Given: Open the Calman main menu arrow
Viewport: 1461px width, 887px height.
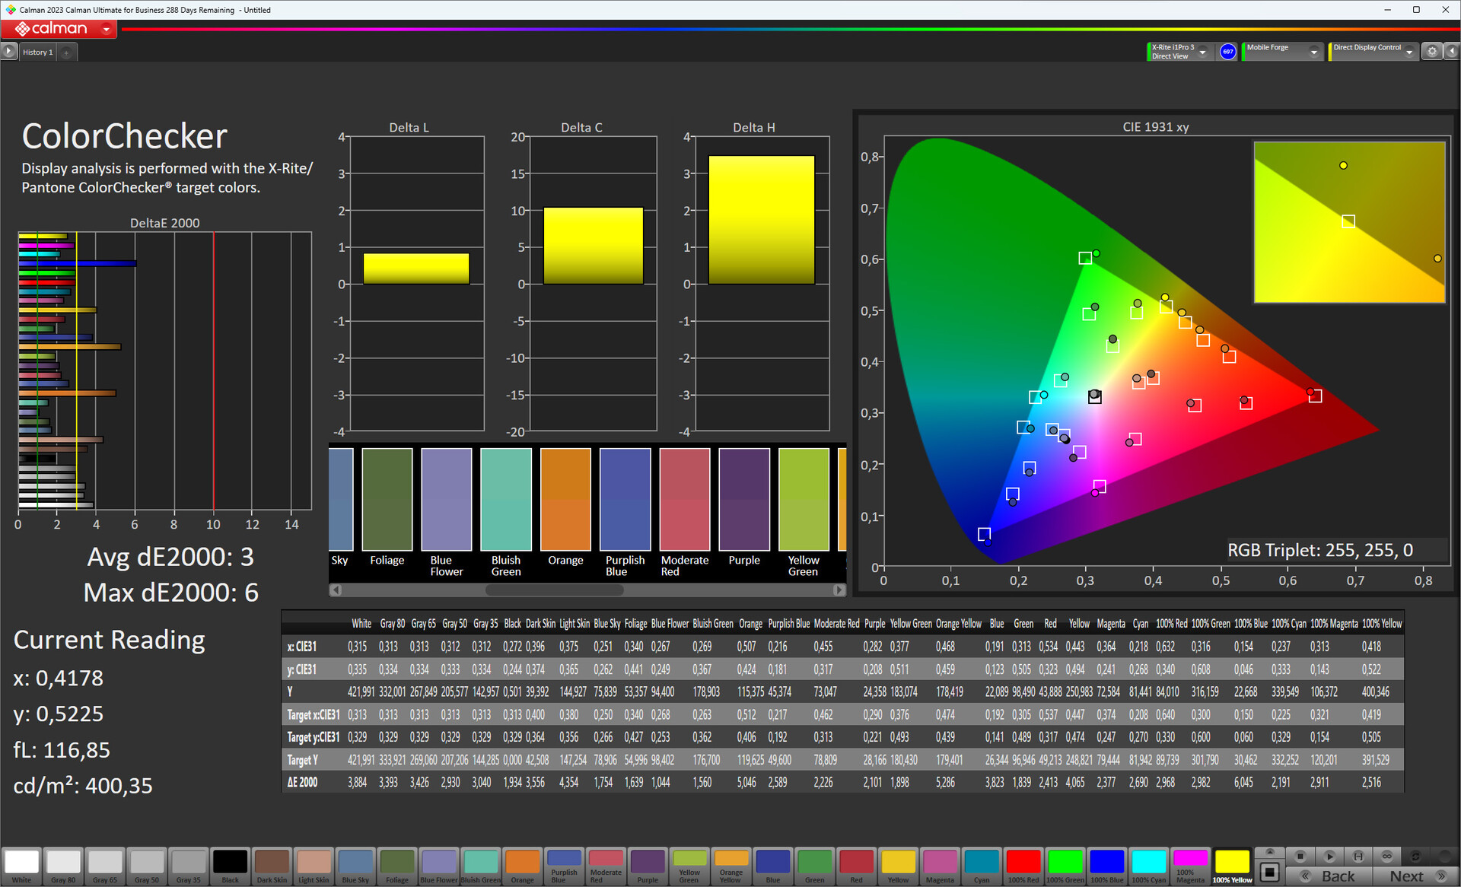Looking at the screenshot, I should [x=106, y=30].
